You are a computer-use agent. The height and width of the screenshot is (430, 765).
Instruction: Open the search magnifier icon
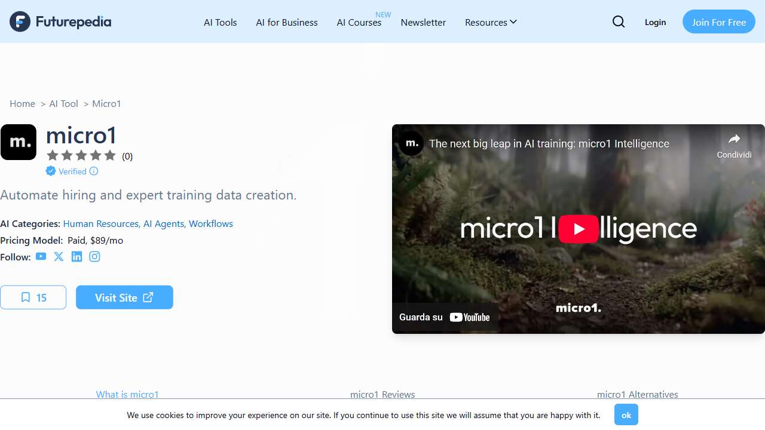point(619,22)
